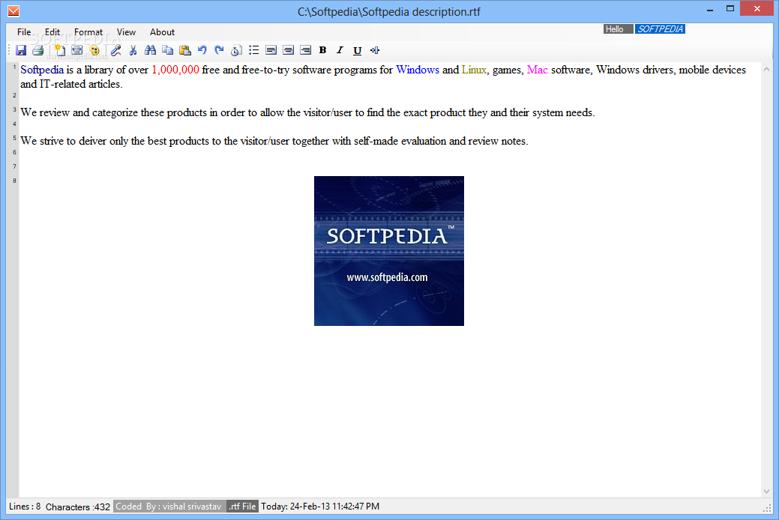
Task: Cut selection with the scissors icon
Action: (x=133, y=50)
